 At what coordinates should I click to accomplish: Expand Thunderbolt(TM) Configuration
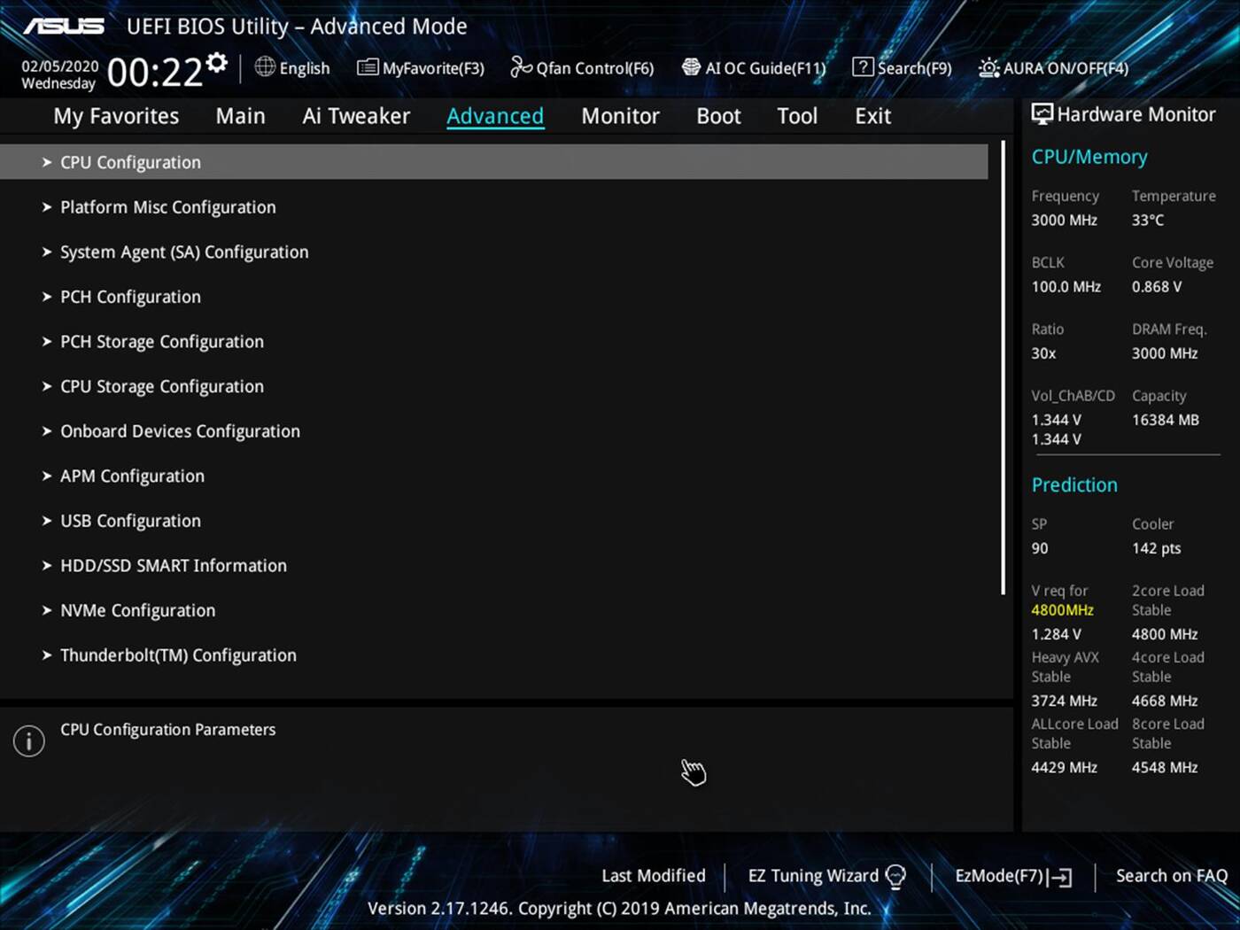pyautogui.click(x=178, y=655)
